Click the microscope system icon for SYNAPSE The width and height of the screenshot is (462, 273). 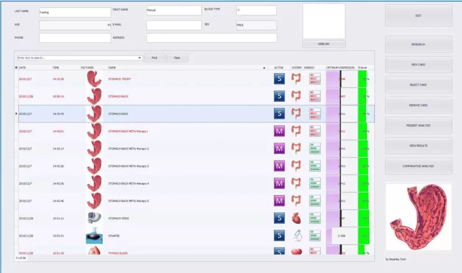click(296, 235)
